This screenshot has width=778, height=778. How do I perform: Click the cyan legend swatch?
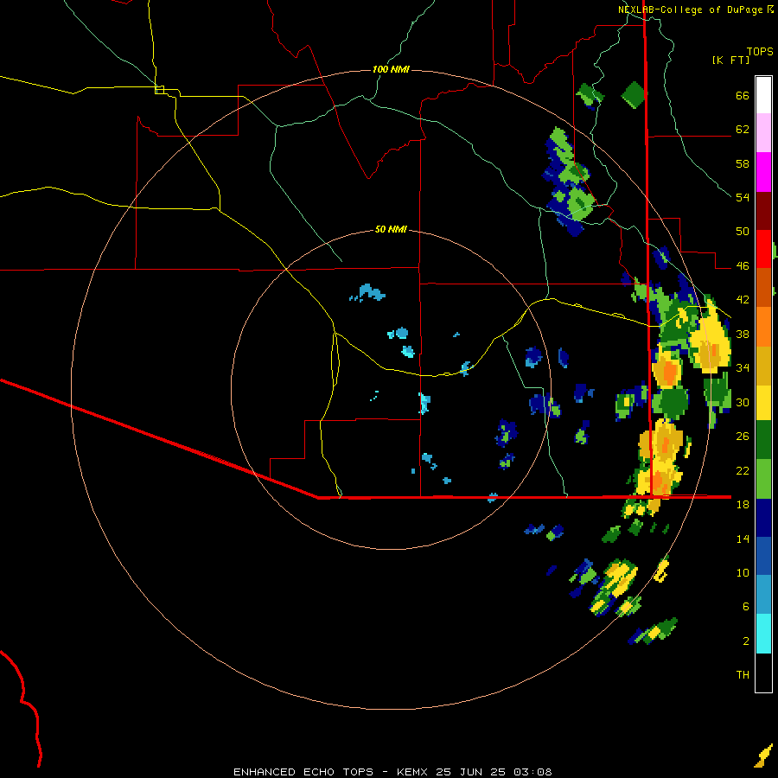763,634
